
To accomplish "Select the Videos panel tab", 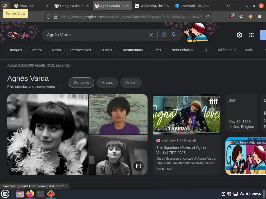I will (131, 83).
